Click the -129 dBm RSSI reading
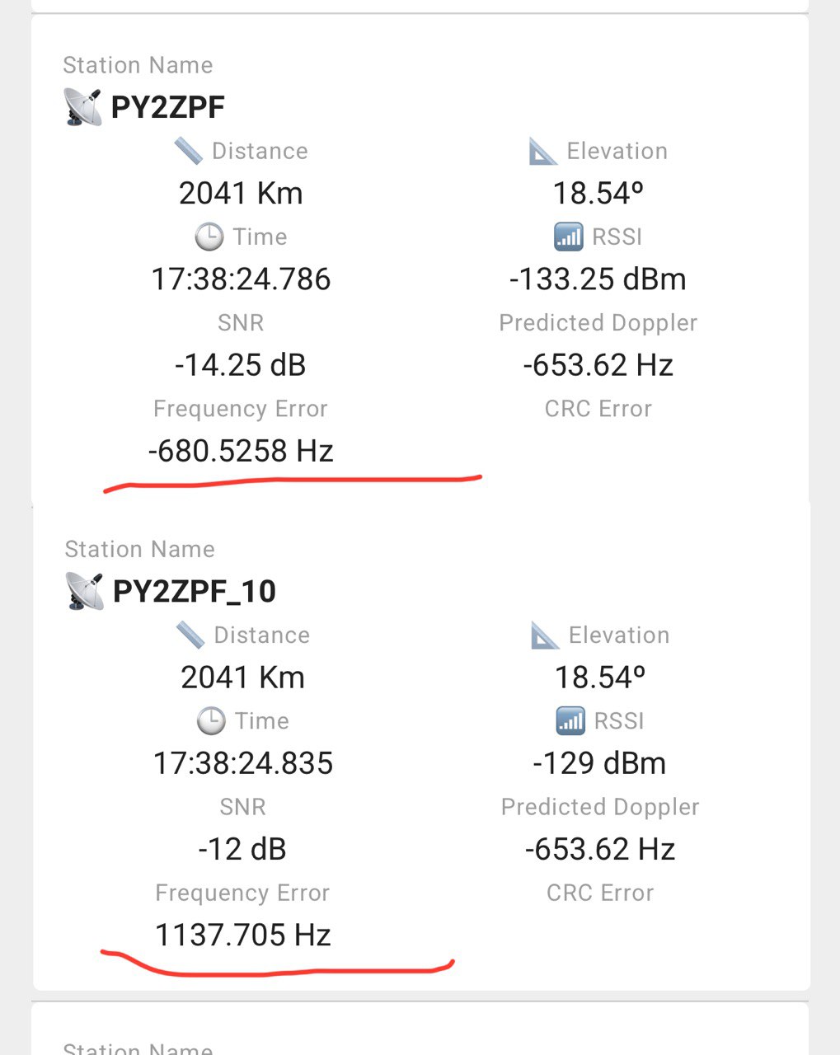Screen dimensions: 840x1055 coord(599,763)
